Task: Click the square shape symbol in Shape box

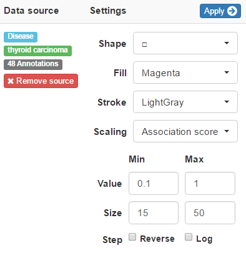Action: point(144,44)
